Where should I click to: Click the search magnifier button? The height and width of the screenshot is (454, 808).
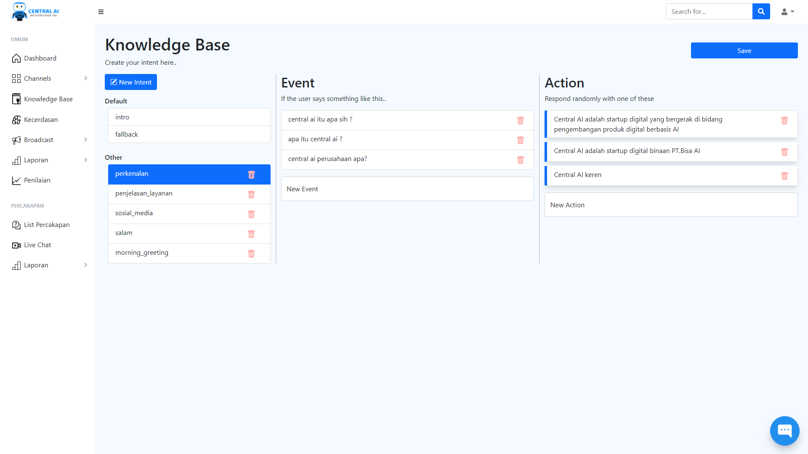click(x=761, y=11)
